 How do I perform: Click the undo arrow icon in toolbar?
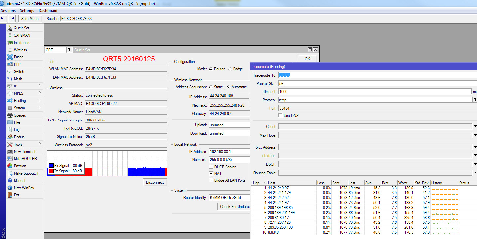click(x=3, y=19)
